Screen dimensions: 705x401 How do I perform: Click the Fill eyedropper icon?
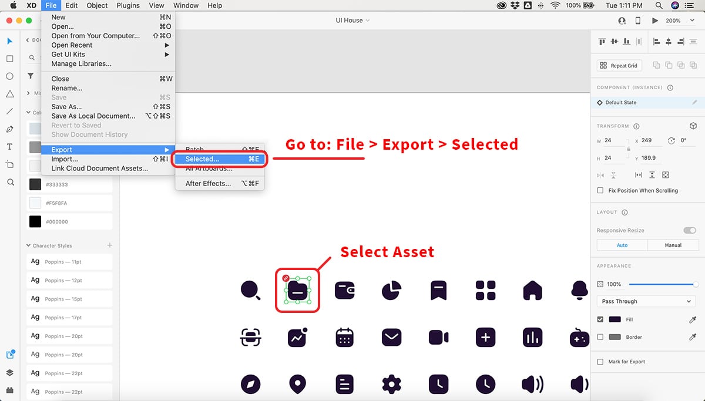tap(693, 320)
